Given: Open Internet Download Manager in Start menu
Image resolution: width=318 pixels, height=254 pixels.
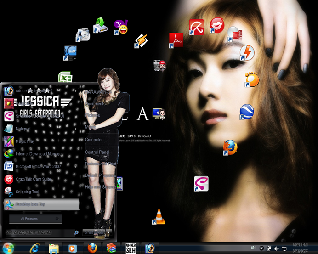Looking at the screenshot, I should pos(40,154).
